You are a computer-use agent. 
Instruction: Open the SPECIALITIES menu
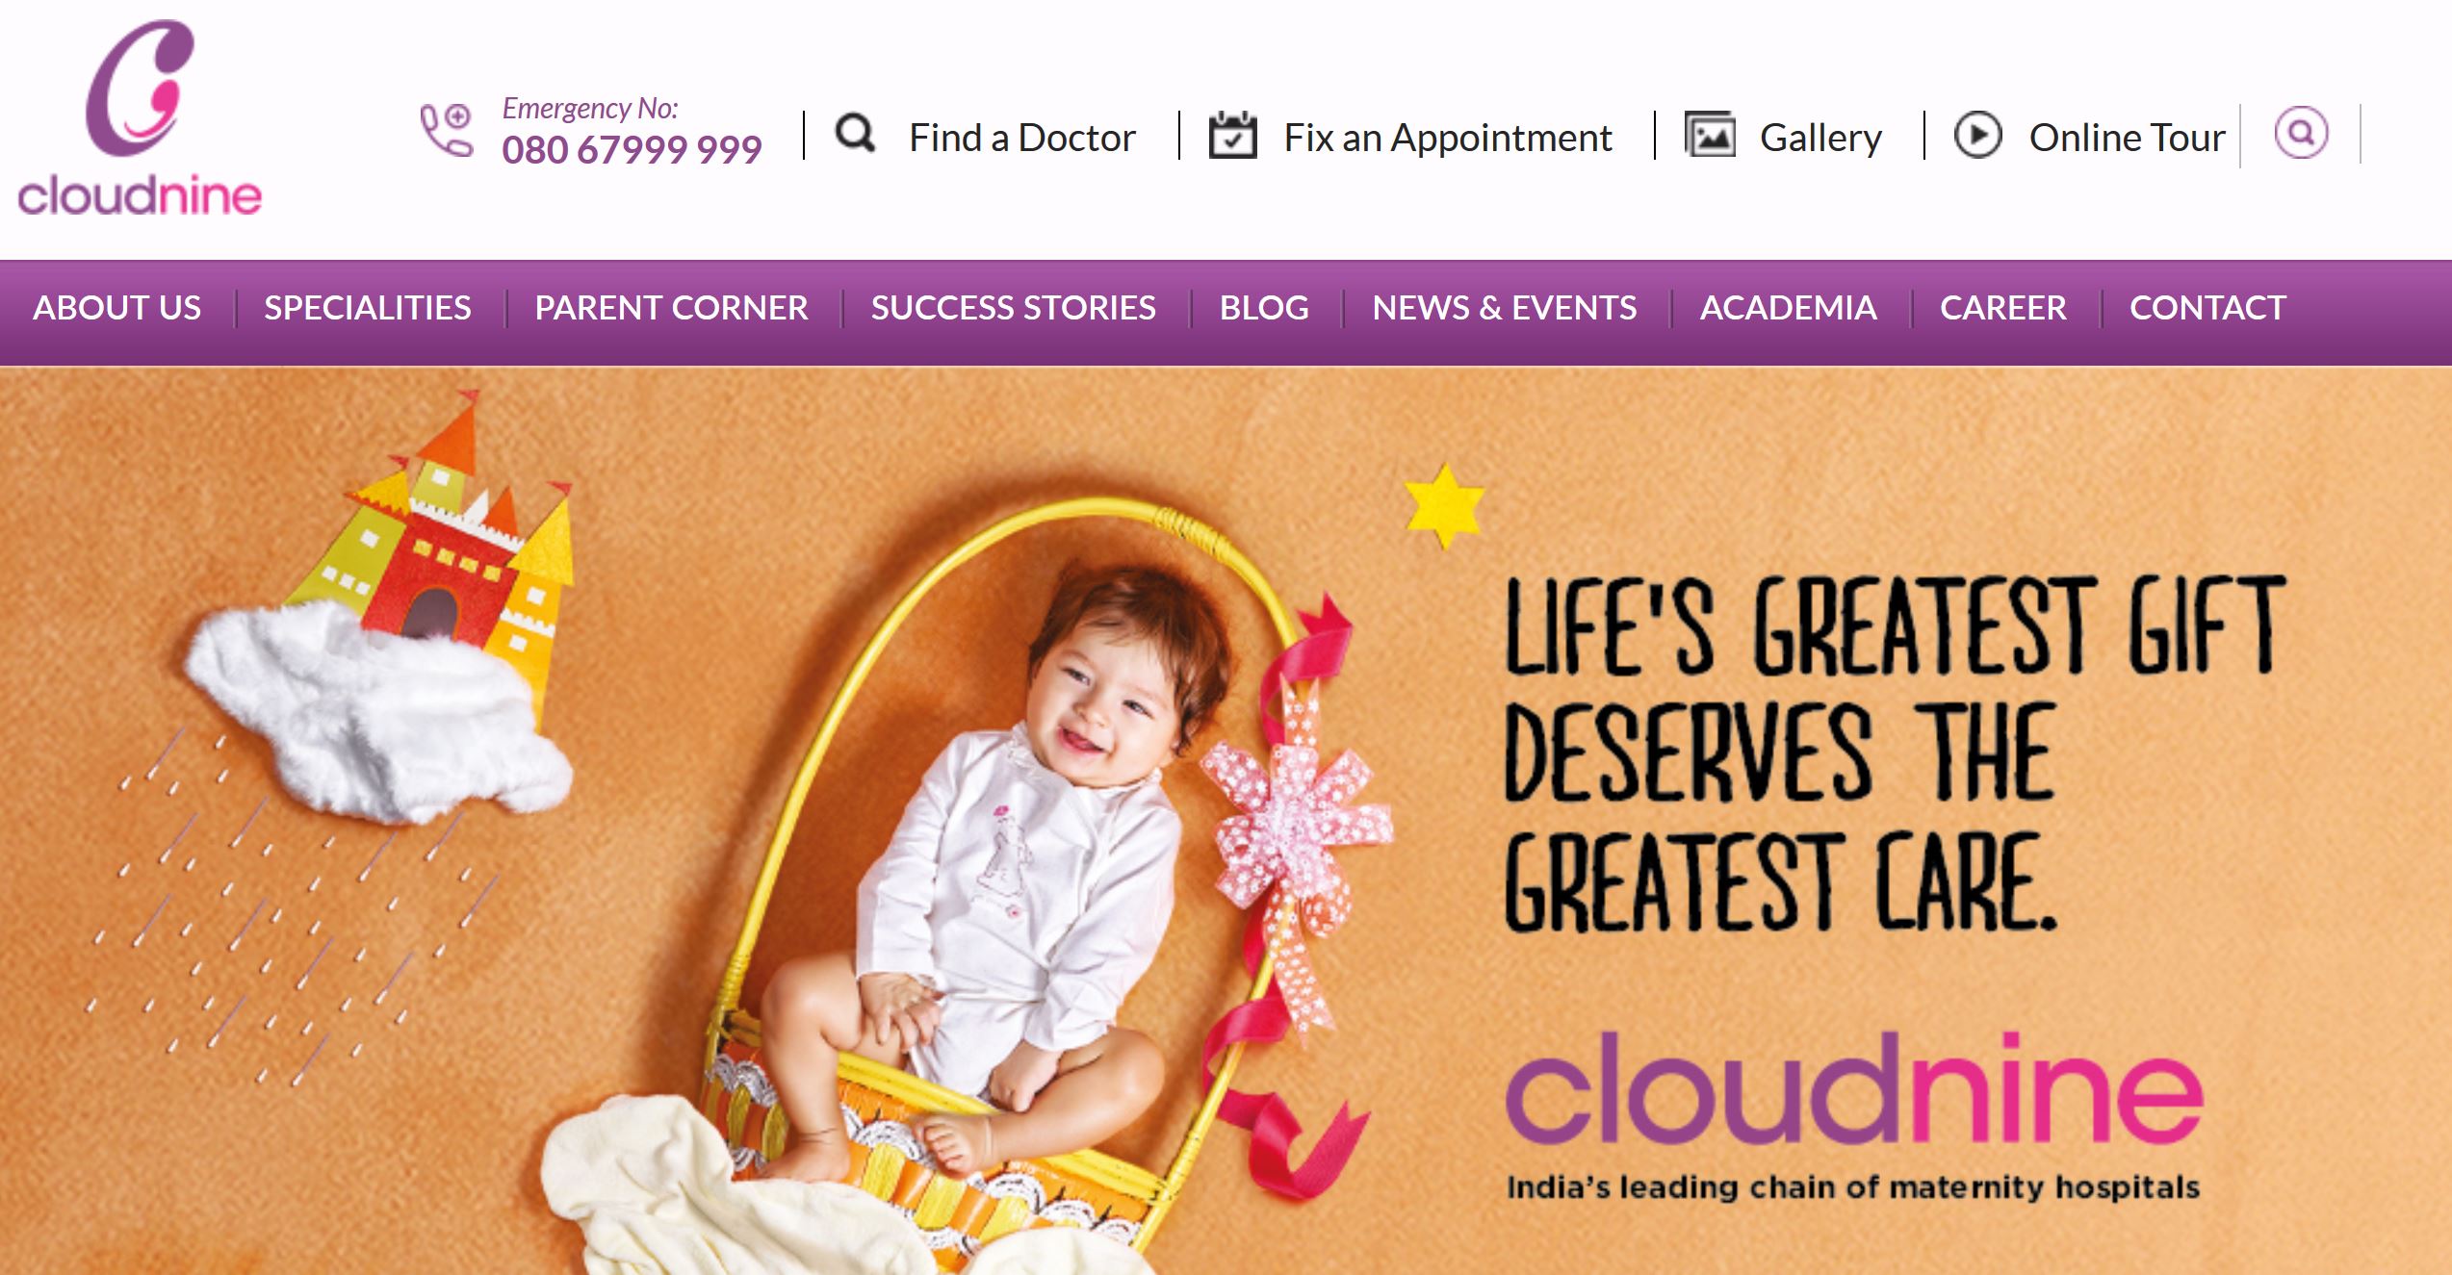click(368, 308)
